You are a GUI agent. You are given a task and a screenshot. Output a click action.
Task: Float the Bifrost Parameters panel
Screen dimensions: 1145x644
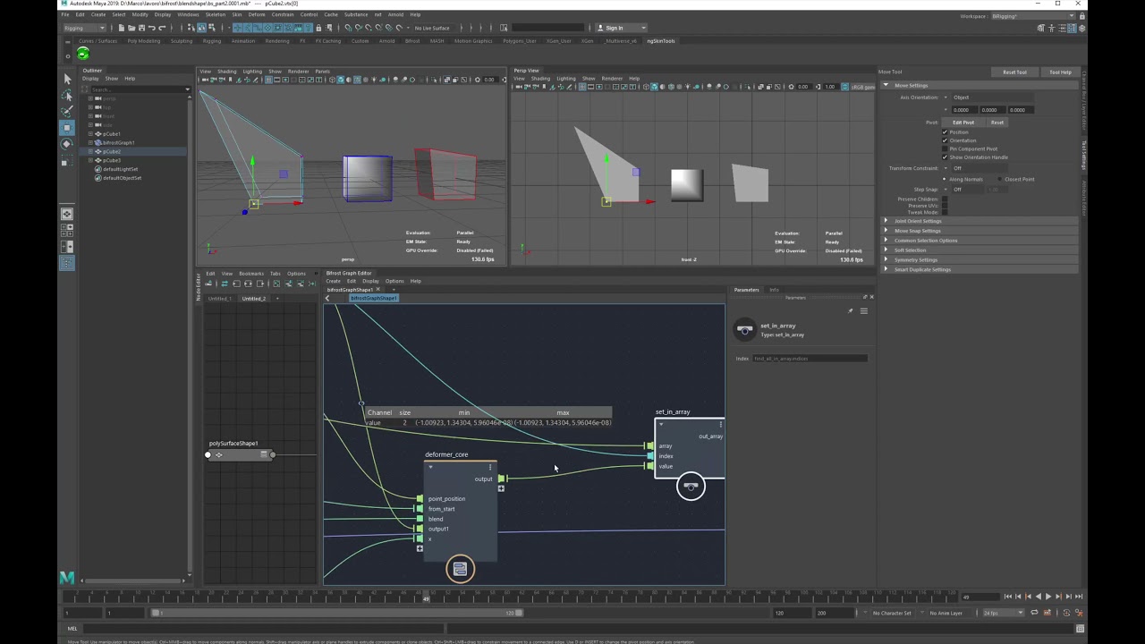tap(865, 297)
